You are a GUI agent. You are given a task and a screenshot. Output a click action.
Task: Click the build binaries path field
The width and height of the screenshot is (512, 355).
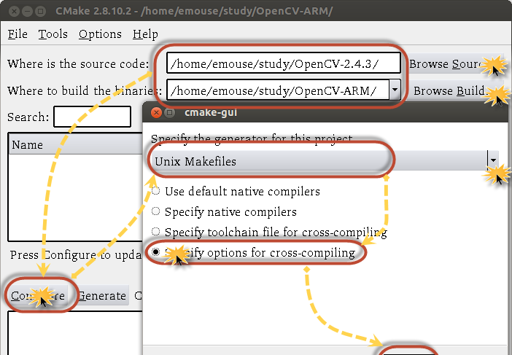278,90
